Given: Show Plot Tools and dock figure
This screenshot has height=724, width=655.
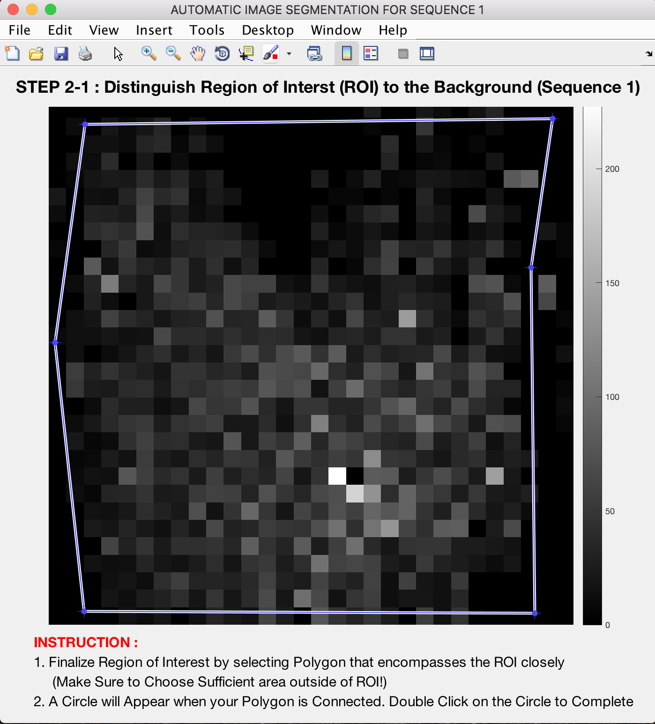Looking at the screenshot, I should (x=427, y=54).
